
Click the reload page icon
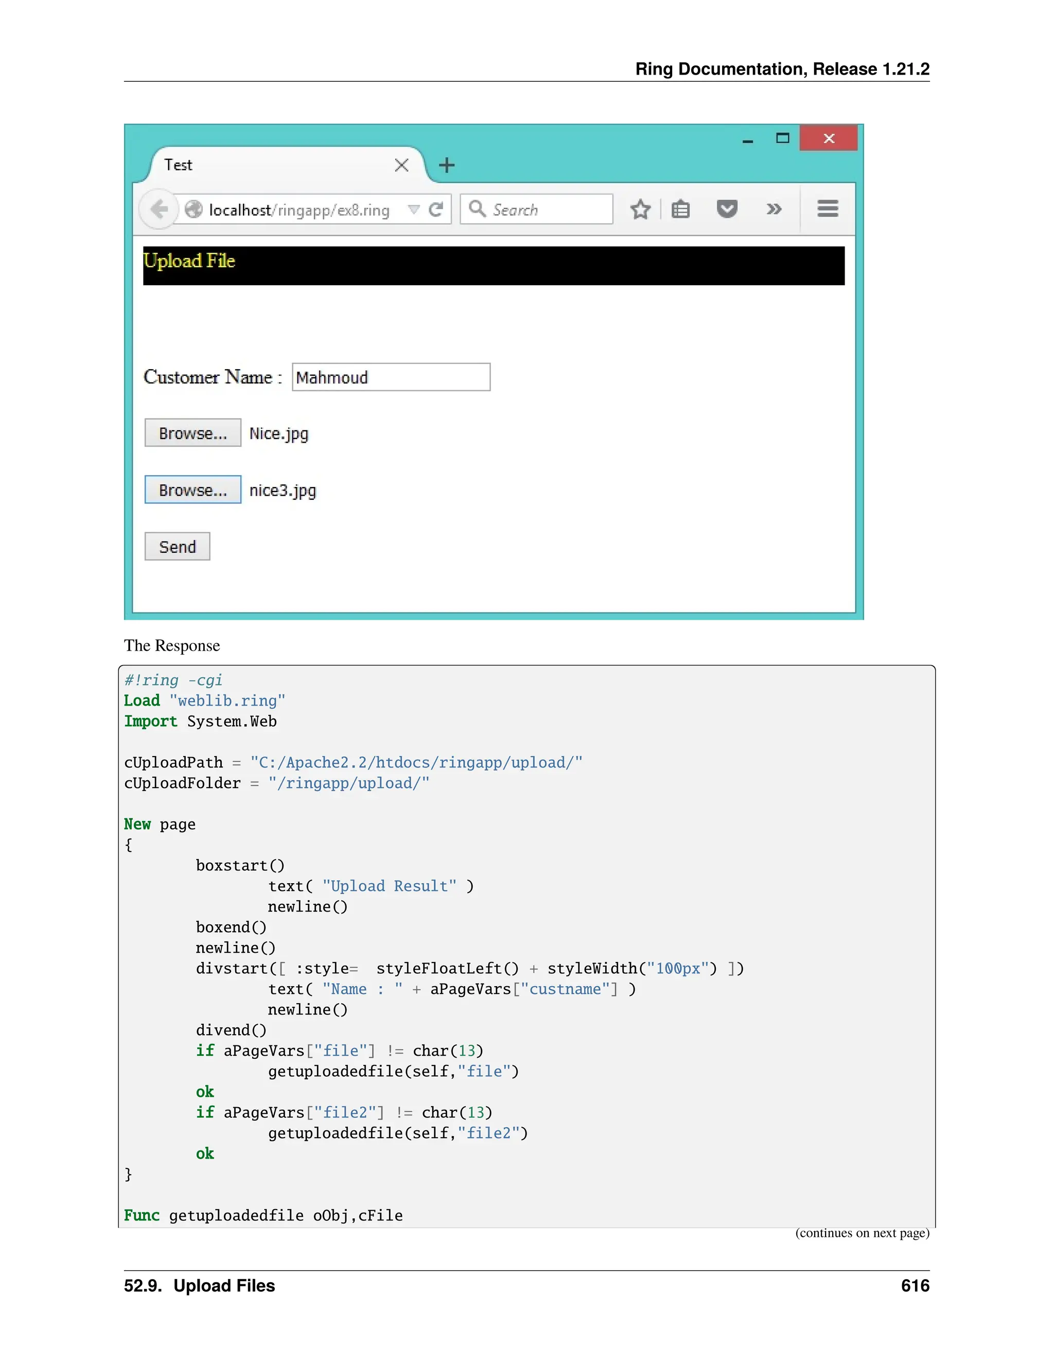[436, 209]
